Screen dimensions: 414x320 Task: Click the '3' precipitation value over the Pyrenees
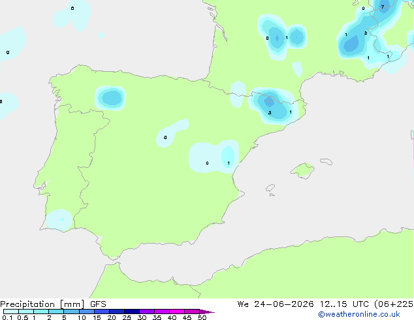(270, 113)
